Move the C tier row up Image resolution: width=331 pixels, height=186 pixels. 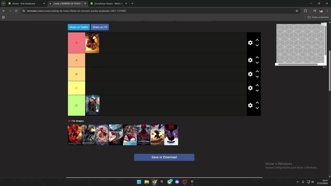point(257,85)
